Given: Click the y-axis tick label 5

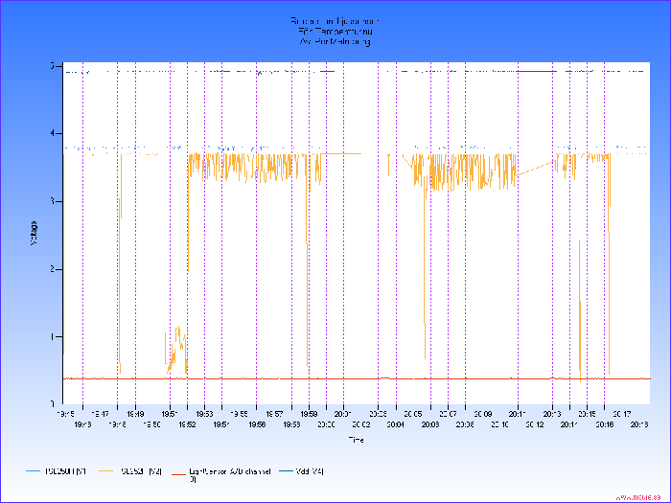Looking at the screenshot, I should (52, 66).
